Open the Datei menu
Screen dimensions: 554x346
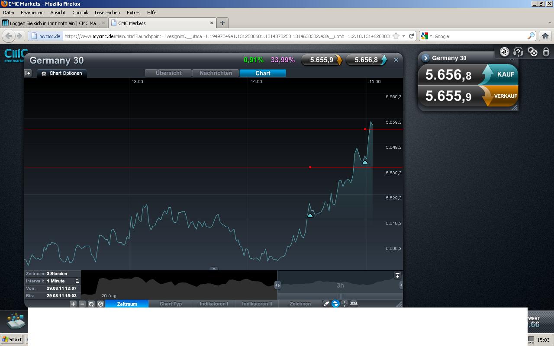tap(9, 13)
